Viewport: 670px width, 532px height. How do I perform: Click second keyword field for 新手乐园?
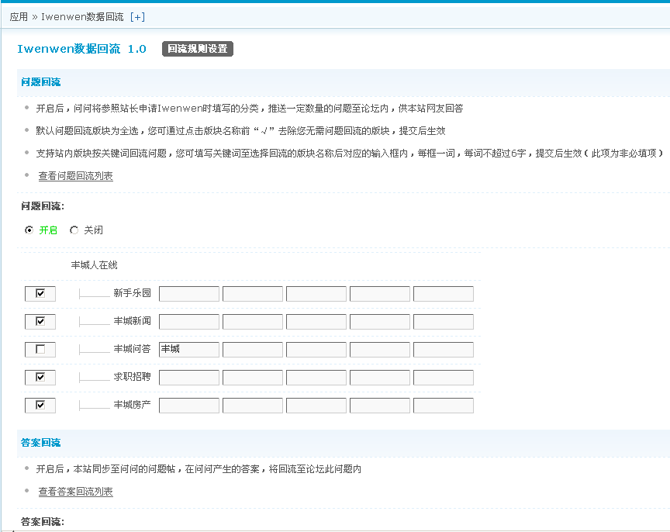253,294
